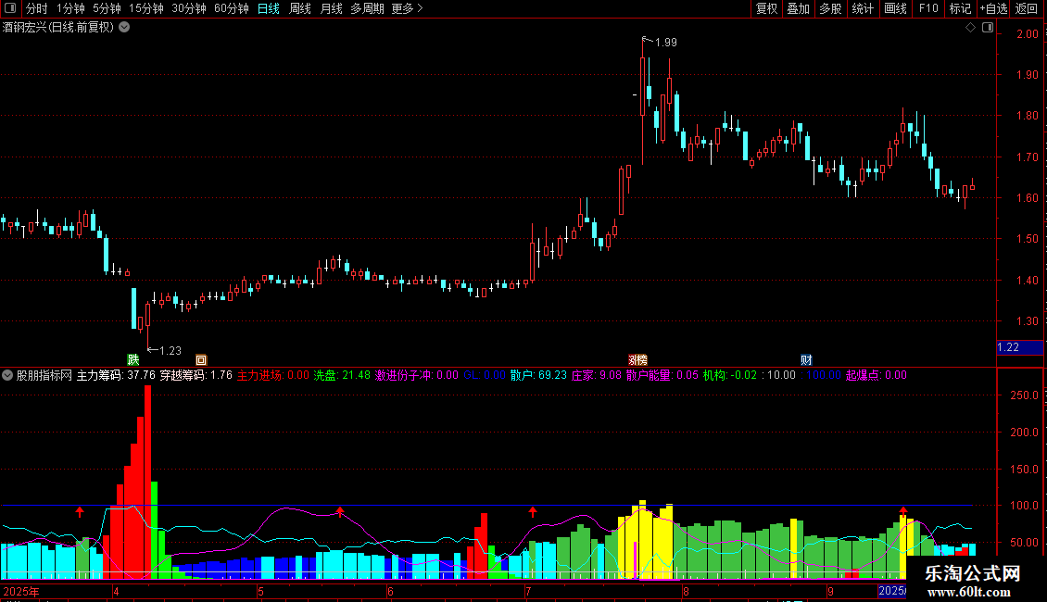The width and height of the screenshot is (1047, 602).
Task: Open the 多周期 multi-period view
Action: pos(367,8)
